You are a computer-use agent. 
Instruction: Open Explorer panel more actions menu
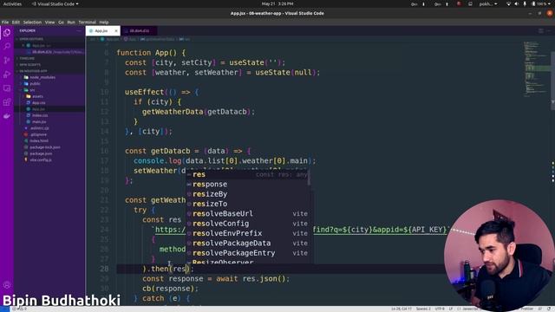(79, 31)
